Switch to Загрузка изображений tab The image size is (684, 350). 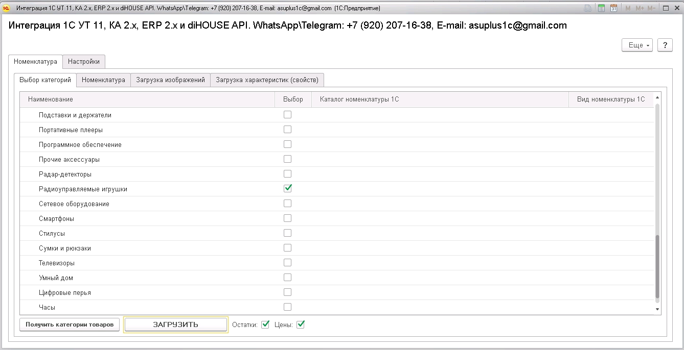click(x=170, y=80)
